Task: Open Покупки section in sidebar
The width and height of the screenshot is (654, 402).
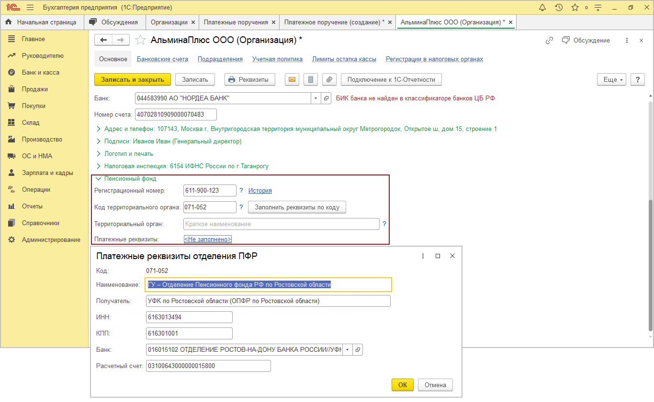Action: click(x=45, y=106)
